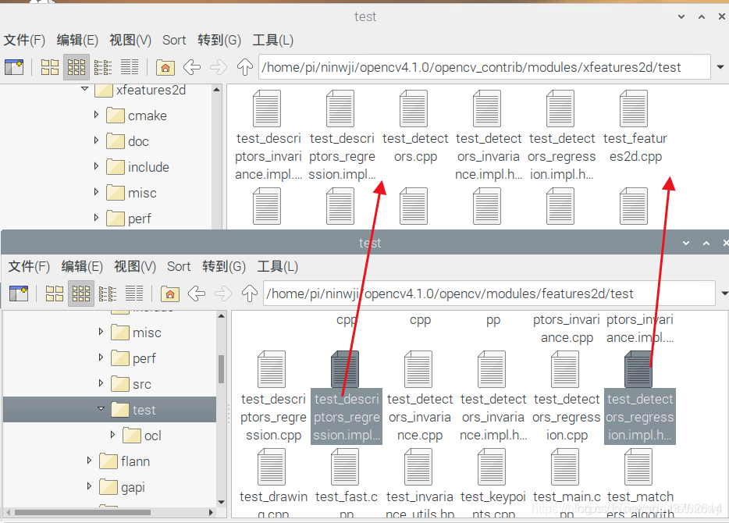Select the ocl folder in lower tree
Viewport: 729px width, 523px height.
tap(142, 436)
